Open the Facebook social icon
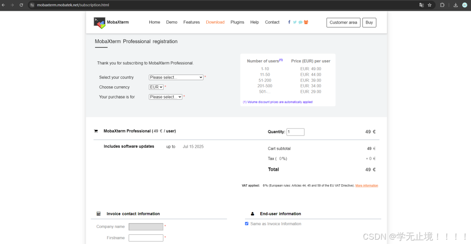Viewport: 471px width, 244px height. (x=289, y=22)
